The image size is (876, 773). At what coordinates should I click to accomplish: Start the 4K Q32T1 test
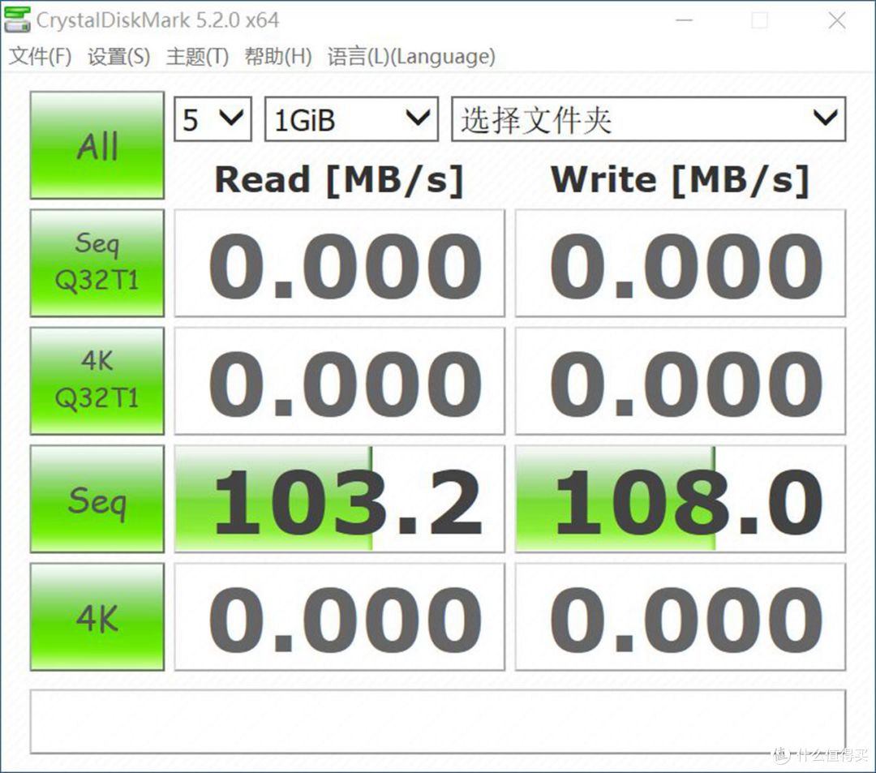(x=97, y=381)
